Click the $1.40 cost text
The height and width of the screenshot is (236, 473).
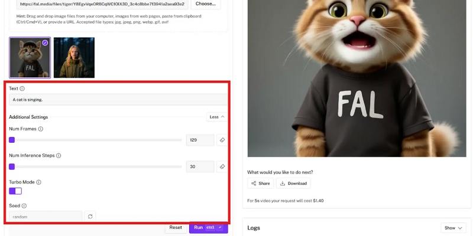point(318,201)
